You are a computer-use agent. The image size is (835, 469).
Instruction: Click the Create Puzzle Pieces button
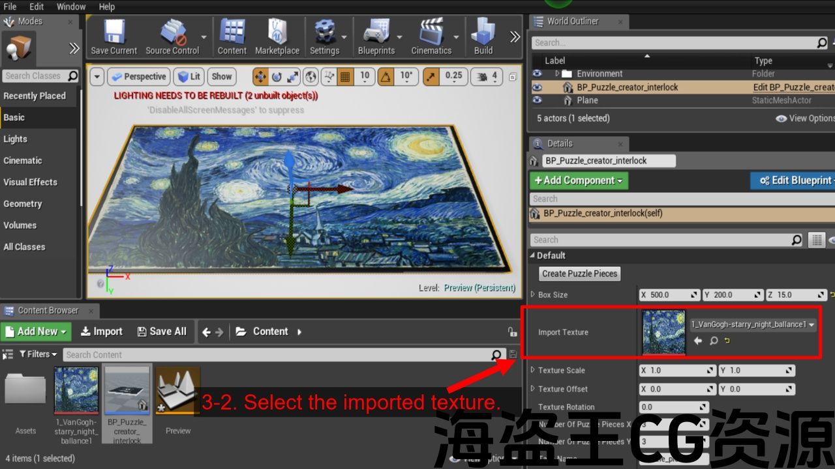click(580, 274)
